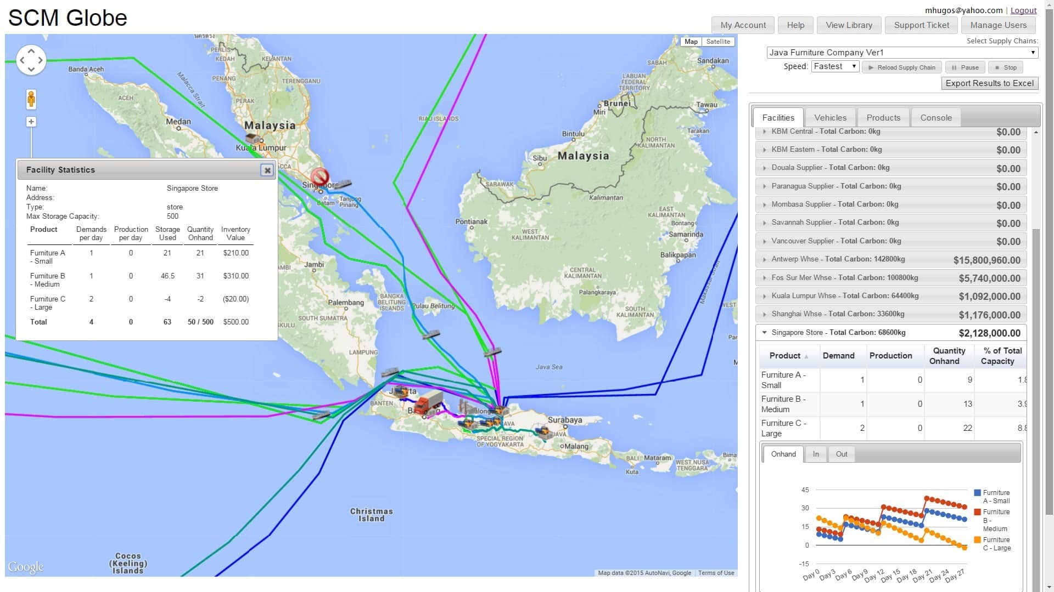The image size is (1054, 592).
Task: Click the Demand column header
Action: tap(843, 356)
